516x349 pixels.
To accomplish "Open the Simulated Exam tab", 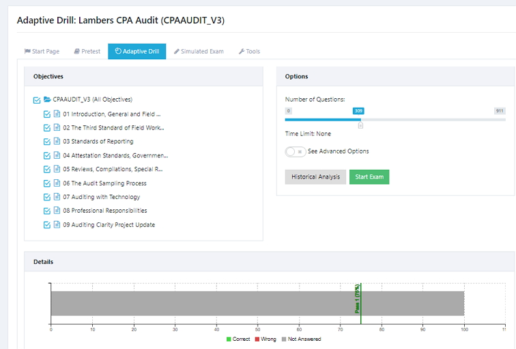I will (x=199, y=51).
